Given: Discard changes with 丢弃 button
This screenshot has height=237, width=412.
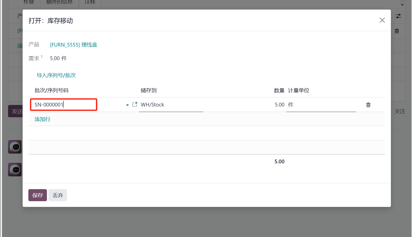Looking at the screenshot, I should tap(58, 195).
